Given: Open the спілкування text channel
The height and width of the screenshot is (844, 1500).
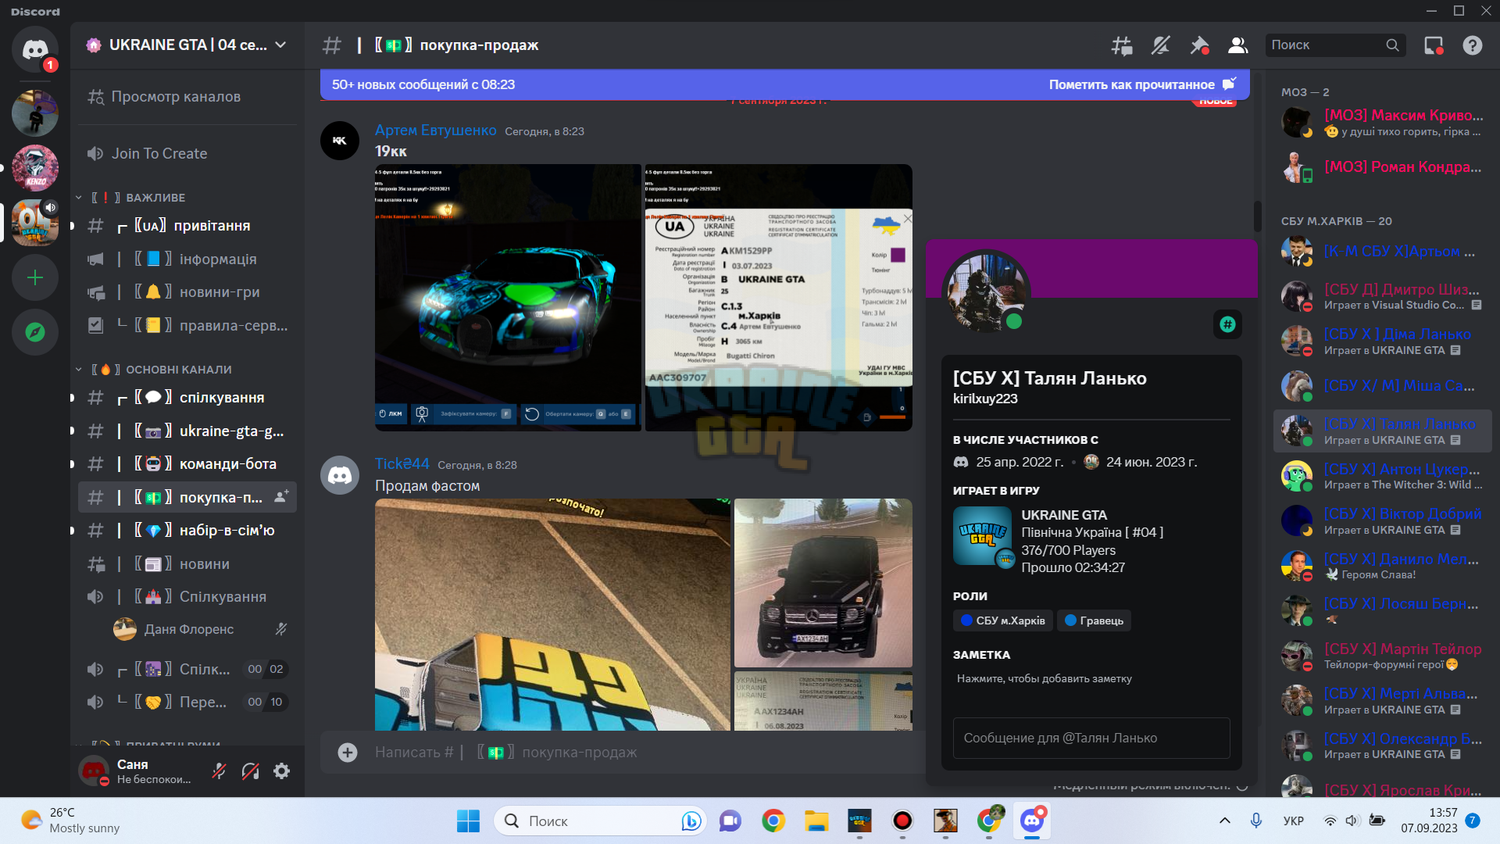Looking at the screenshot, I should (x=187, y=398).
